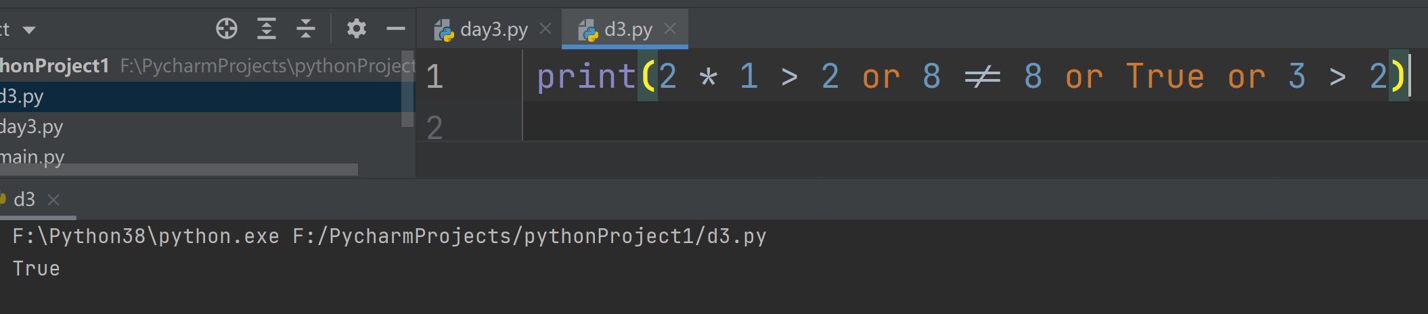Select the pythonProject1 root folder
1428x314 pixels.
[x=54, y=66]
